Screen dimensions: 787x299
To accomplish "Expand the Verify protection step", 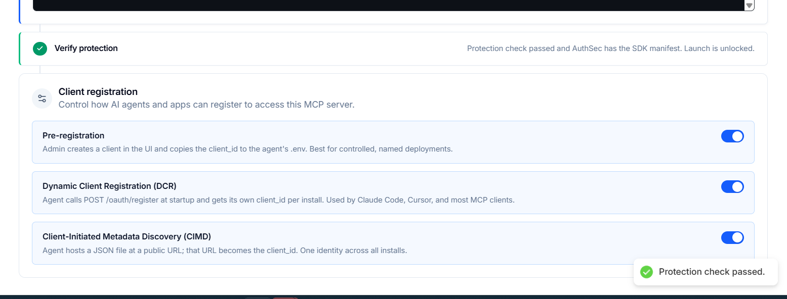I will point(393,49).
